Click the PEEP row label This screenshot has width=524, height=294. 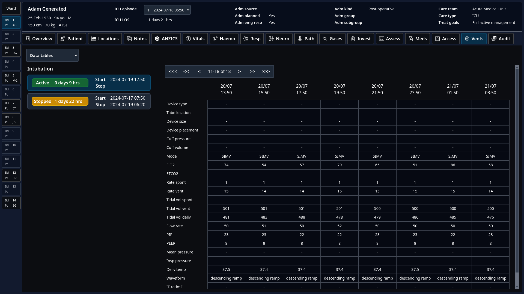171,243
